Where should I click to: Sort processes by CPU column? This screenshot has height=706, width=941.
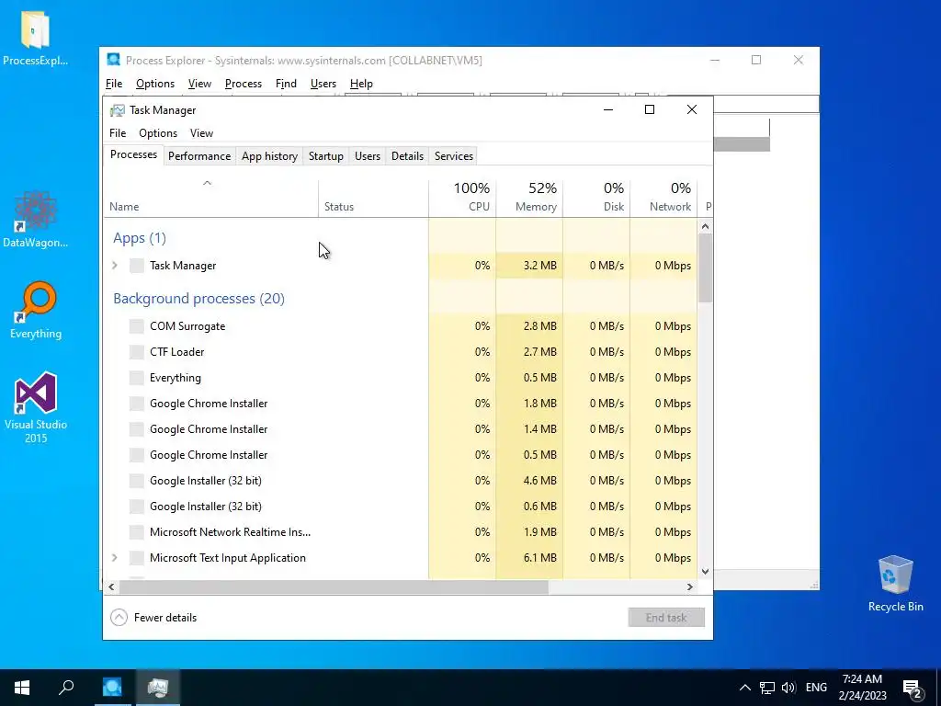pyautogui.click(x=462, y=199)
